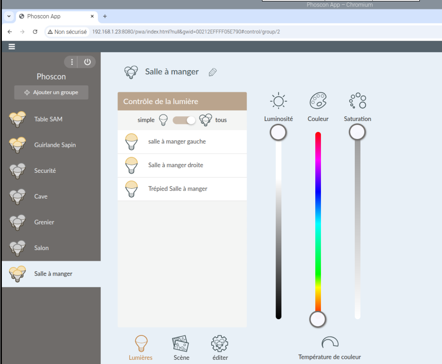The height and width of the screenshot is (364, 442).
Task: Toggle the simple/tous light control switch
Action: 184,120
